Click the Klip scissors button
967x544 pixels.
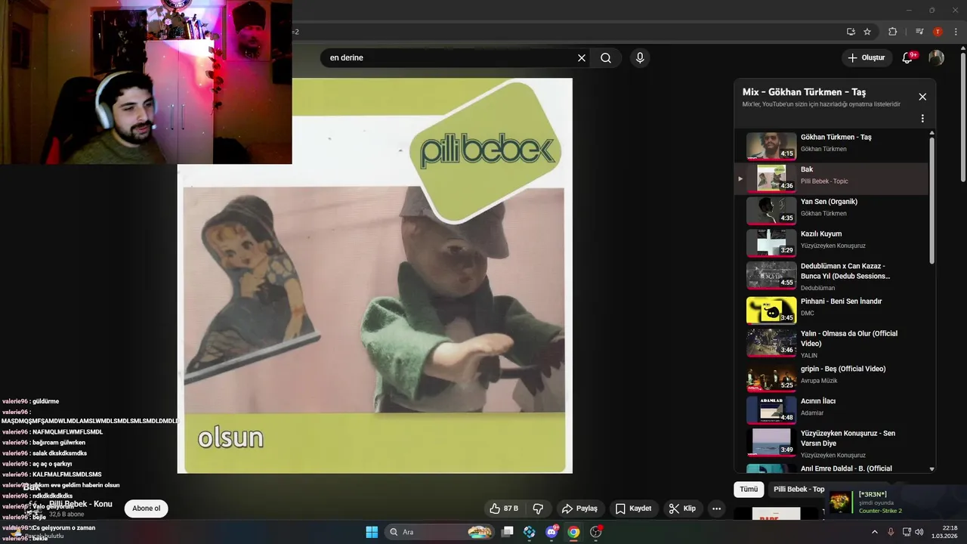[682, 508]
